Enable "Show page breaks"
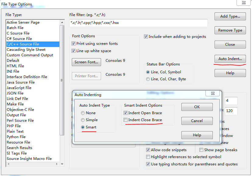Image resolution: width=252 pixels, height=176 pixels. click(x=201, y=150)
